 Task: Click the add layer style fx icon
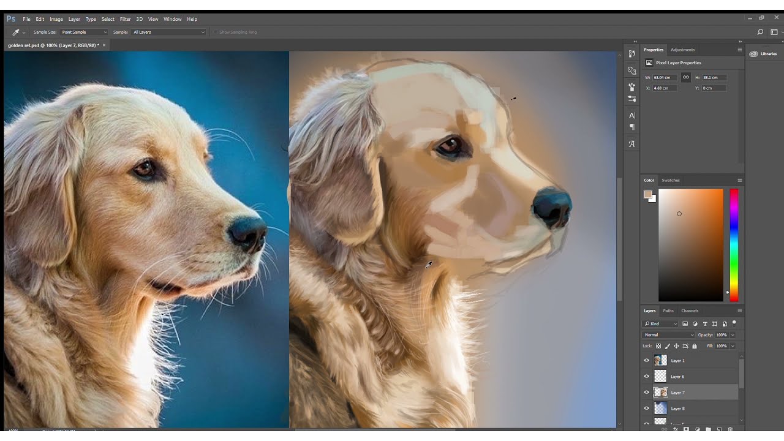(x=676, y=429)
